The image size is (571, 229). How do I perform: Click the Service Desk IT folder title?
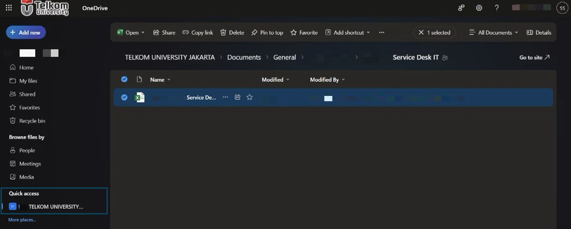416,57
